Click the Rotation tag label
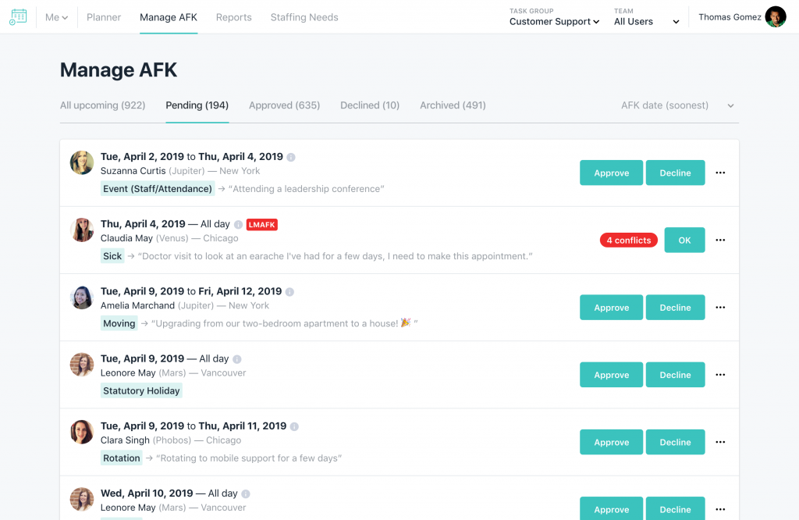799x520 pixels. click(x=121, y=458)
